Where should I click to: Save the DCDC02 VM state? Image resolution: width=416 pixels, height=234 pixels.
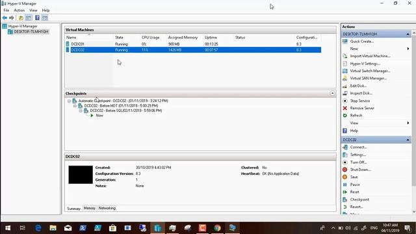pos(354,177)
